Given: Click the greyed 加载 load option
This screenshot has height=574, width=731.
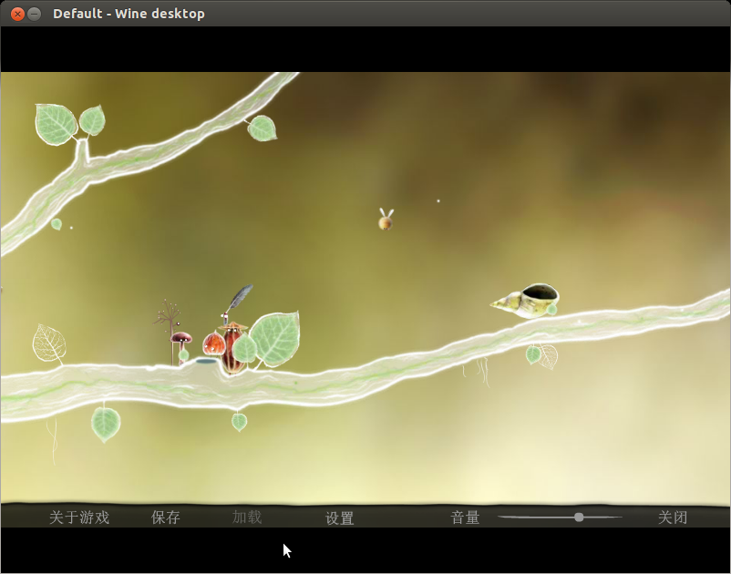Looking at the screenshot, I should 247,518.
